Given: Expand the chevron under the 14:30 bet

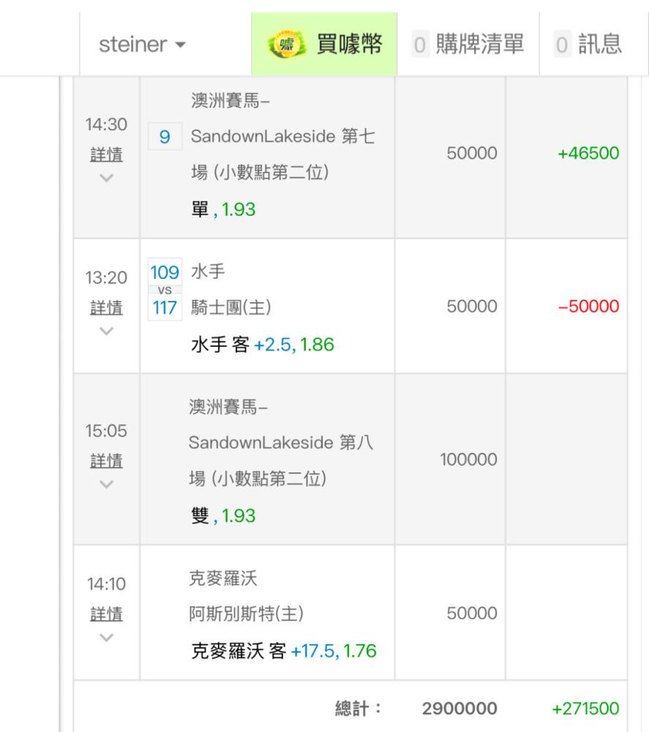Looking at the screenshot, I should (106, 178).
